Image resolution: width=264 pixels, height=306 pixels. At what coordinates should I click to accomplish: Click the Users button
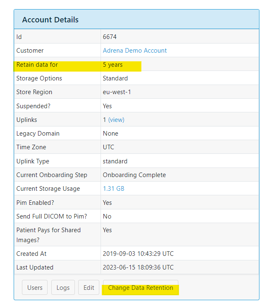(x=35, y=287)
